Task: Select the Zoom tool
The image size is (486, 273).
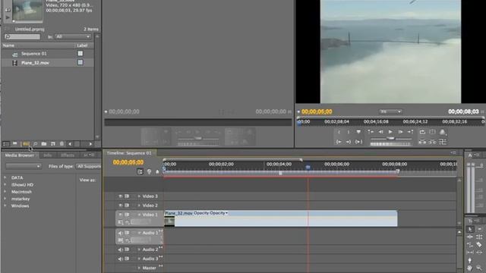Action: pyautogui.click(x=479, y=268)
